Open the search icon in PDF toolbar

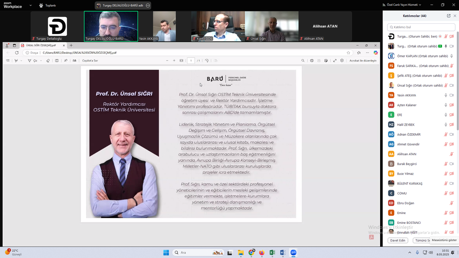tap(303, 61)
